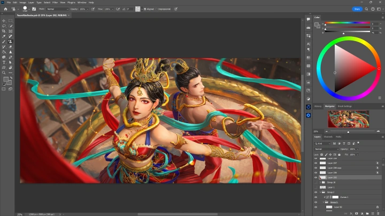This screenshot has width=385, height=216.
Task: Open the layer Kind filter dropdown
Action: tap(322, 143)
